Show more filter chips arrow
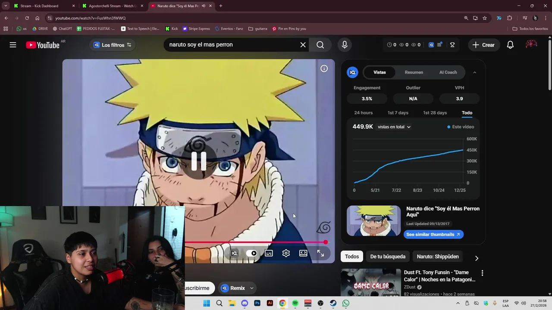 pyautogui.click(x=477, y=258)
